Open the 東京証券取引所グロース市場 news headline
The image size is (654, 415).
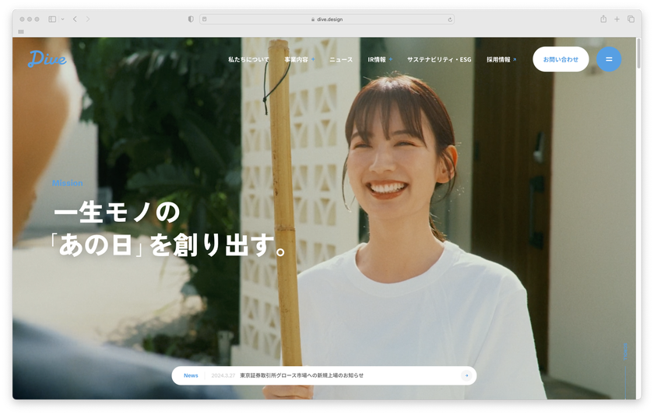pos(301,375)
